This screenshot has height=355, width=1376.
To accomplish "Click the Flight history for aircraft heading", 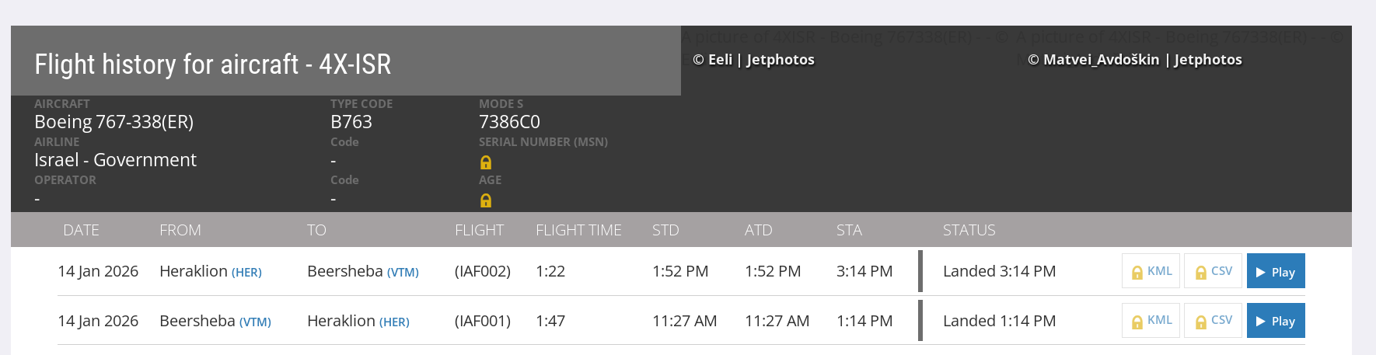I will click(213, 64).
